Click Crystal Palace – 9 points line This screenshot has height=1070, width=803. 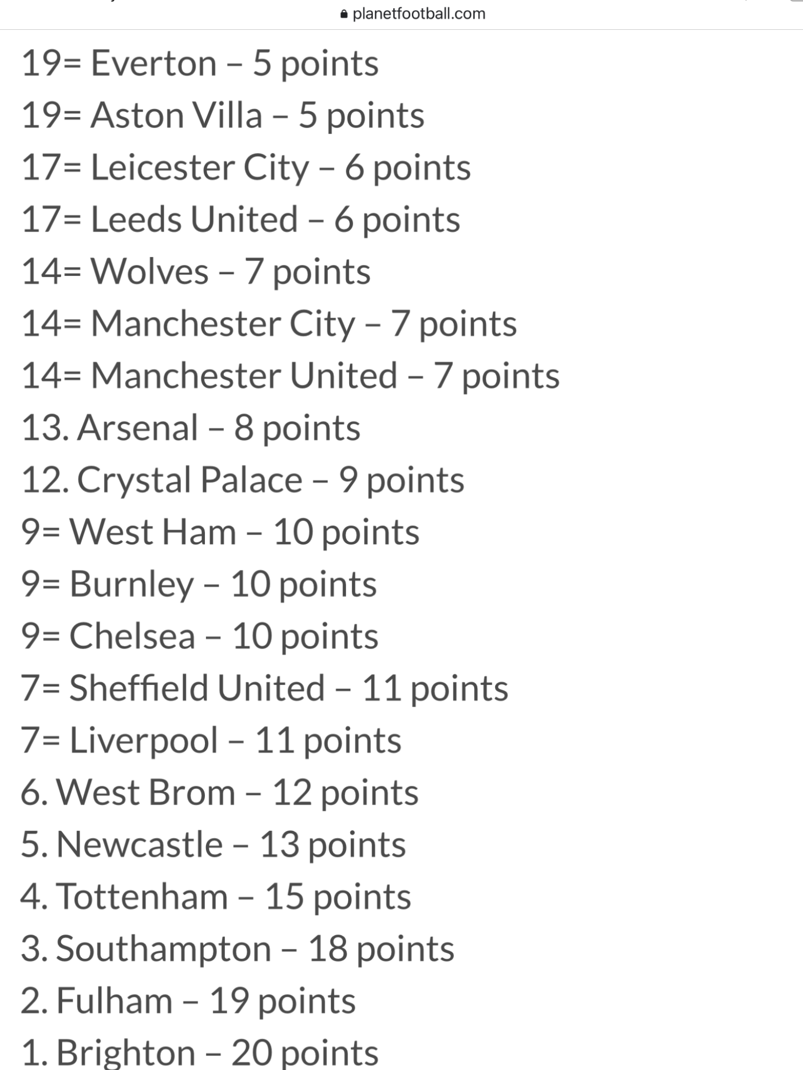point(243,481)
